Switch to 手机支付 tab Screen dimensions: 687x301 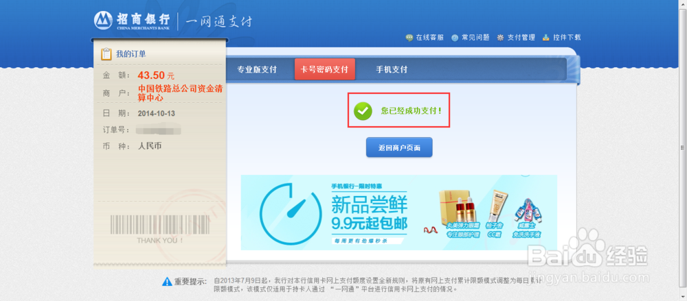point(392,69)
